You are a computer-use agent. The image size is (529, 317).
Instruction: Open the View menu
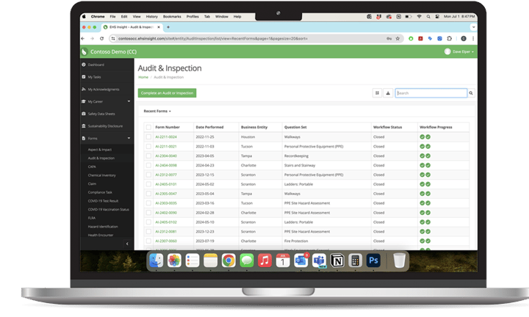tap(137, 16)
